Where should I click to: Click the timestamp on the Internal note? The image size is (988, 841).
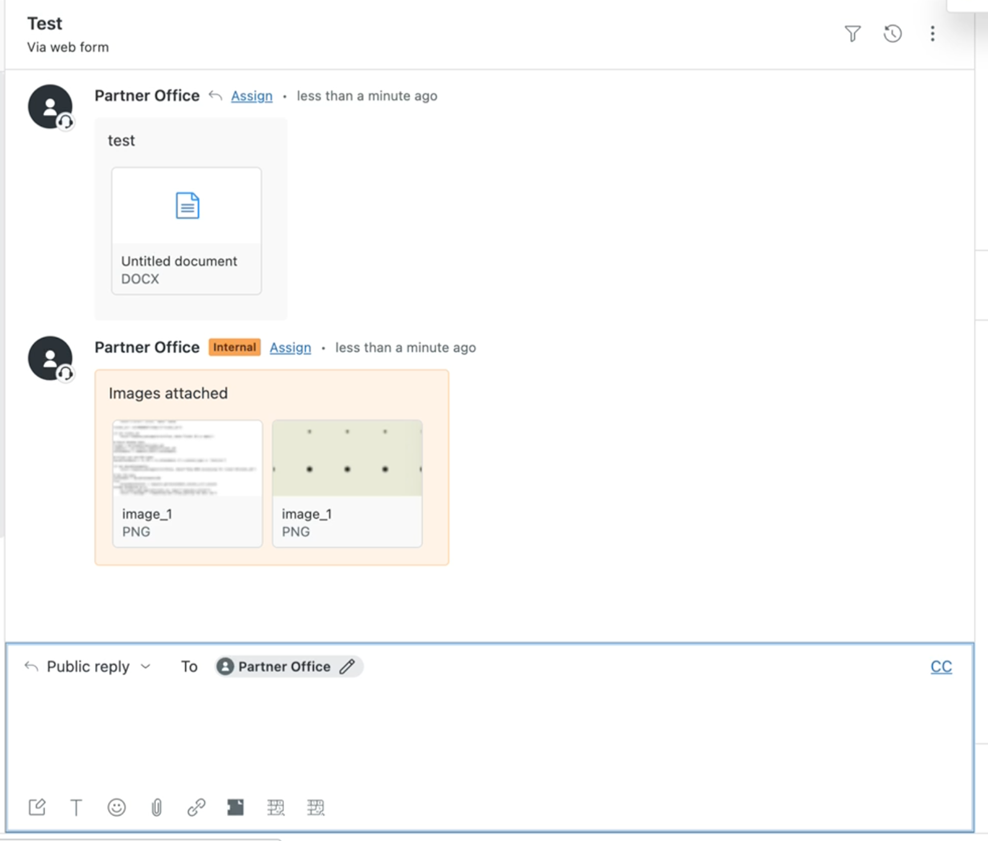click(406, 347)
